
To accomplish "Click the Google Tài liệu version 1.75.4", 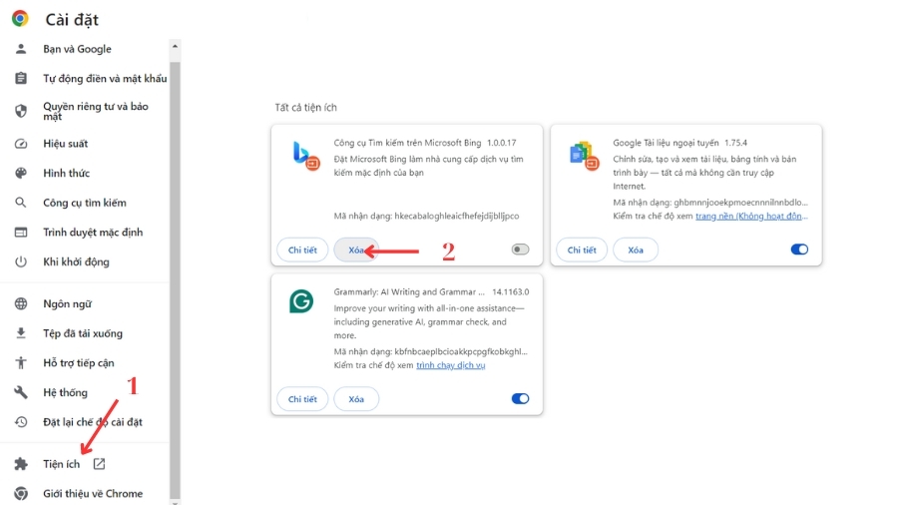I will click(x=735, y=143).
